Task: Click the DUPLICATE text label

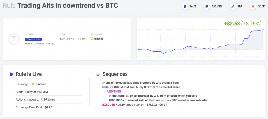Action: tap(217, 6)
